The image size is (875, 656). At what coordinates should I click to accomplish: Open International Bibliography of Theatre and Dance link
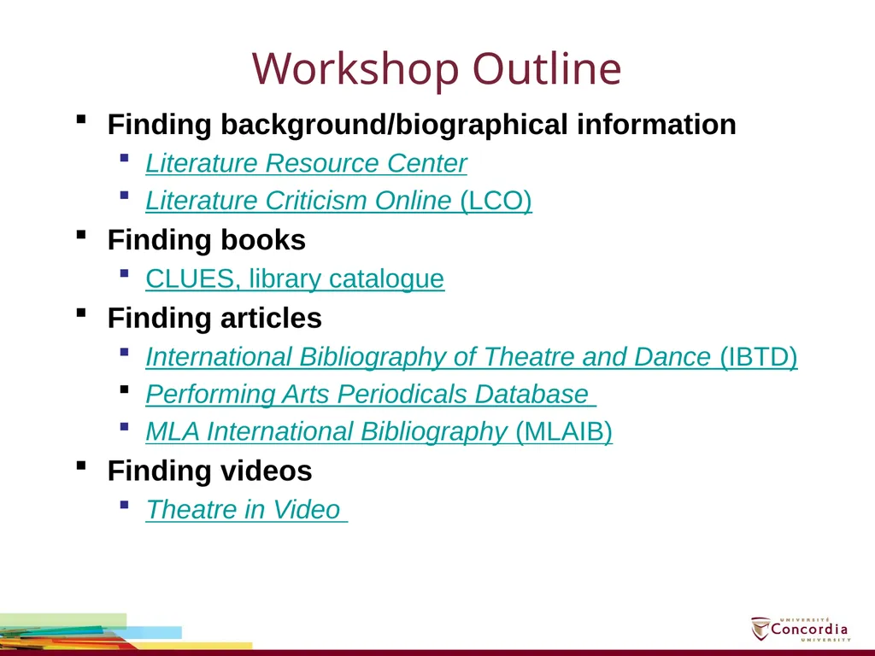(x=472, y=357)
